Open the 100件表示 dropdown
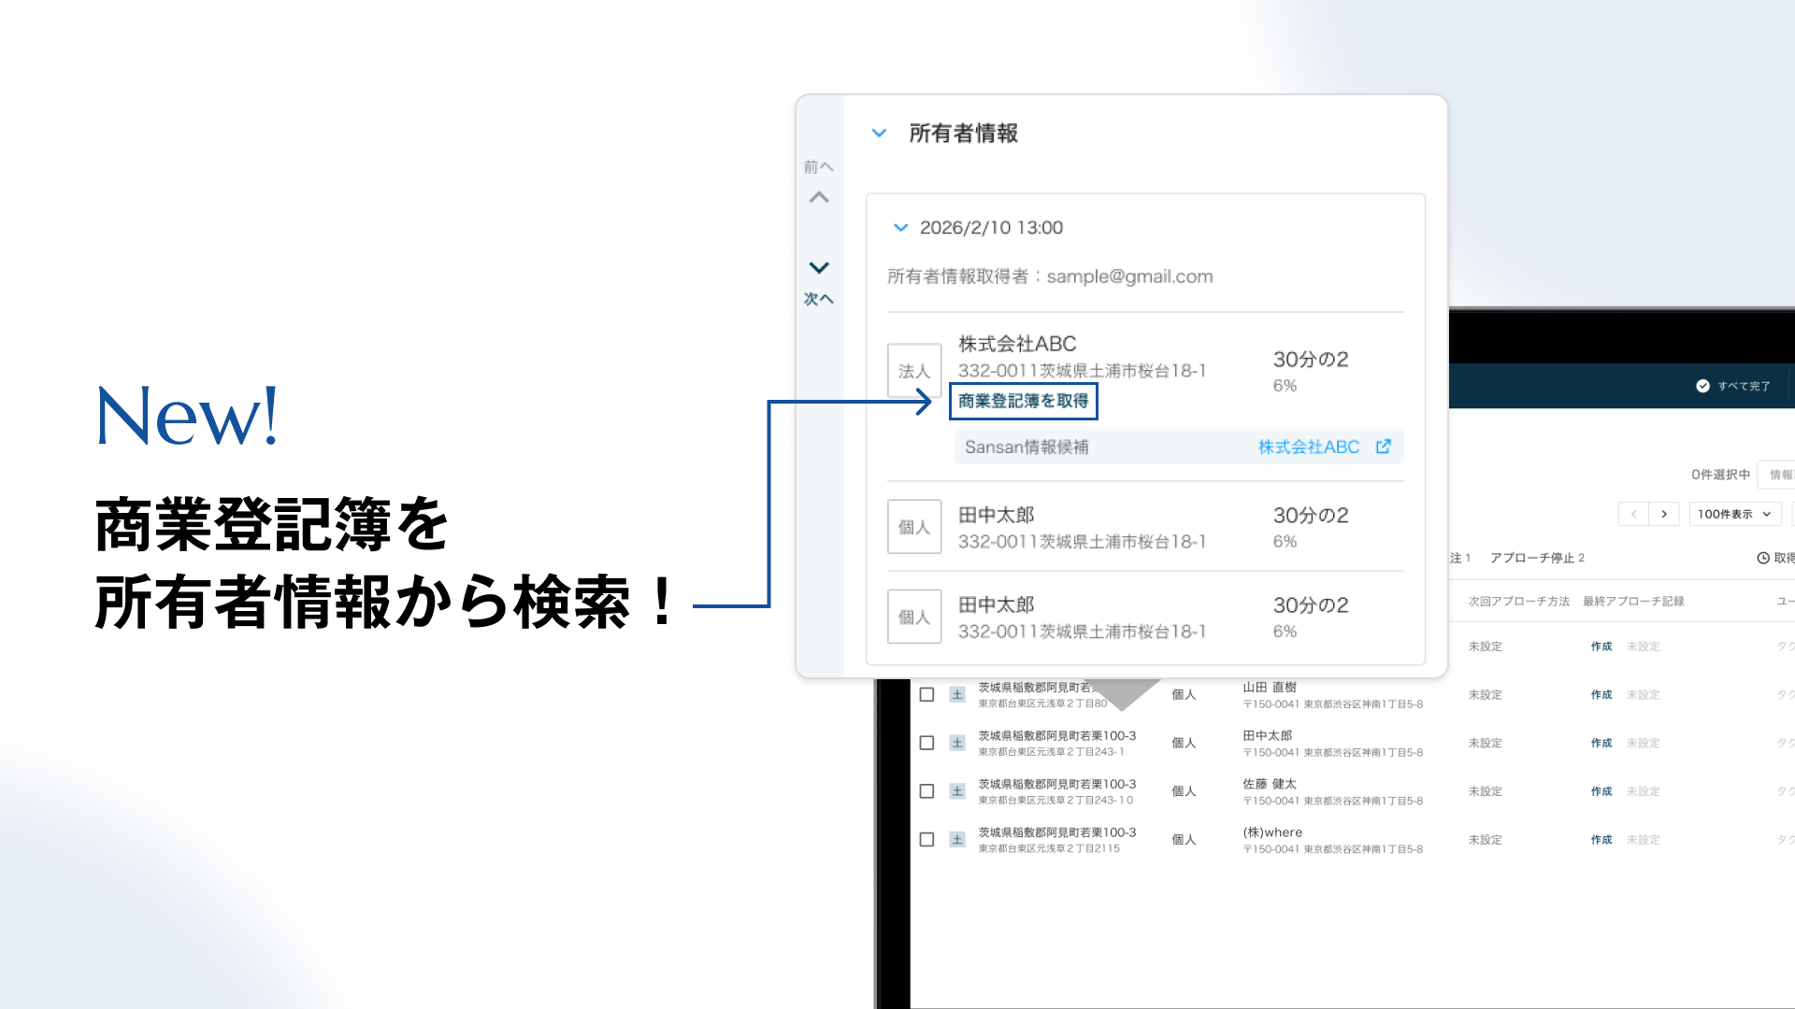 pyautogui.click(x=1734, y=514)
